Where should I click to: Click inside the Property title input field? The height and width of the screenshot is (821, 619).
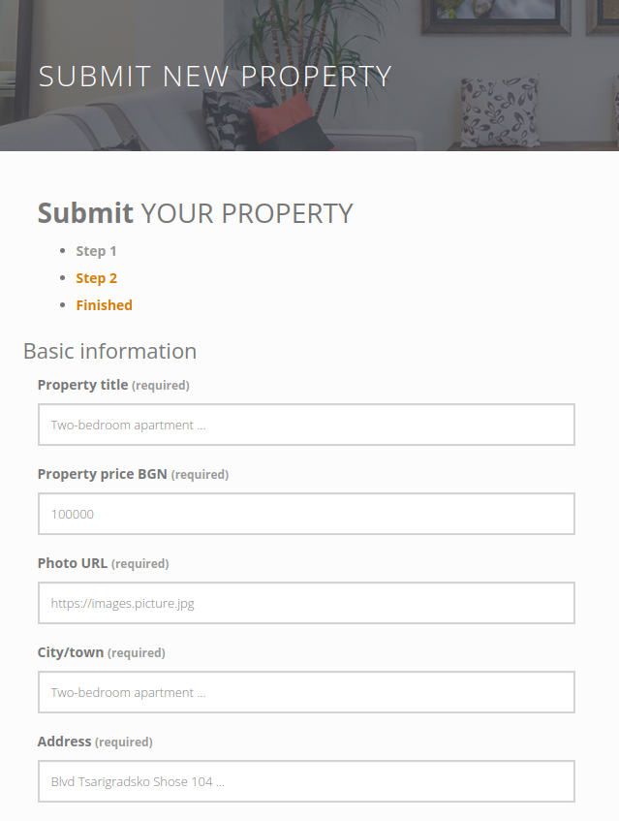[306, 424]
